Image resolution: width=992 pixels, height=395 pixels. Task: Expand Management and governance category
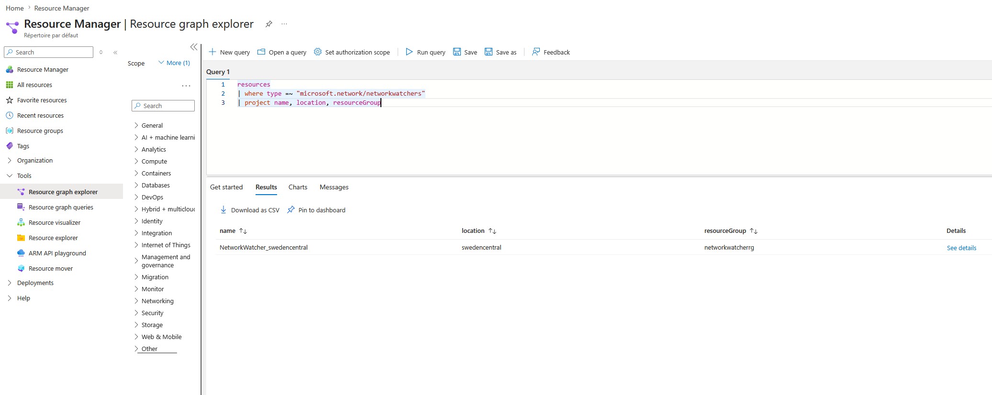136,261
